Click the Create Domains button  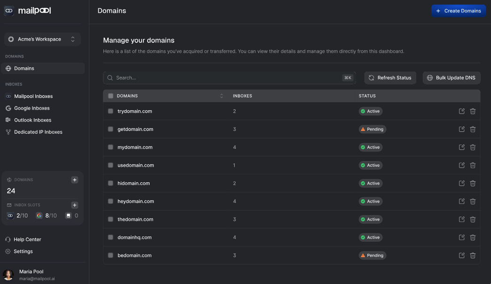tap(458, 11)
